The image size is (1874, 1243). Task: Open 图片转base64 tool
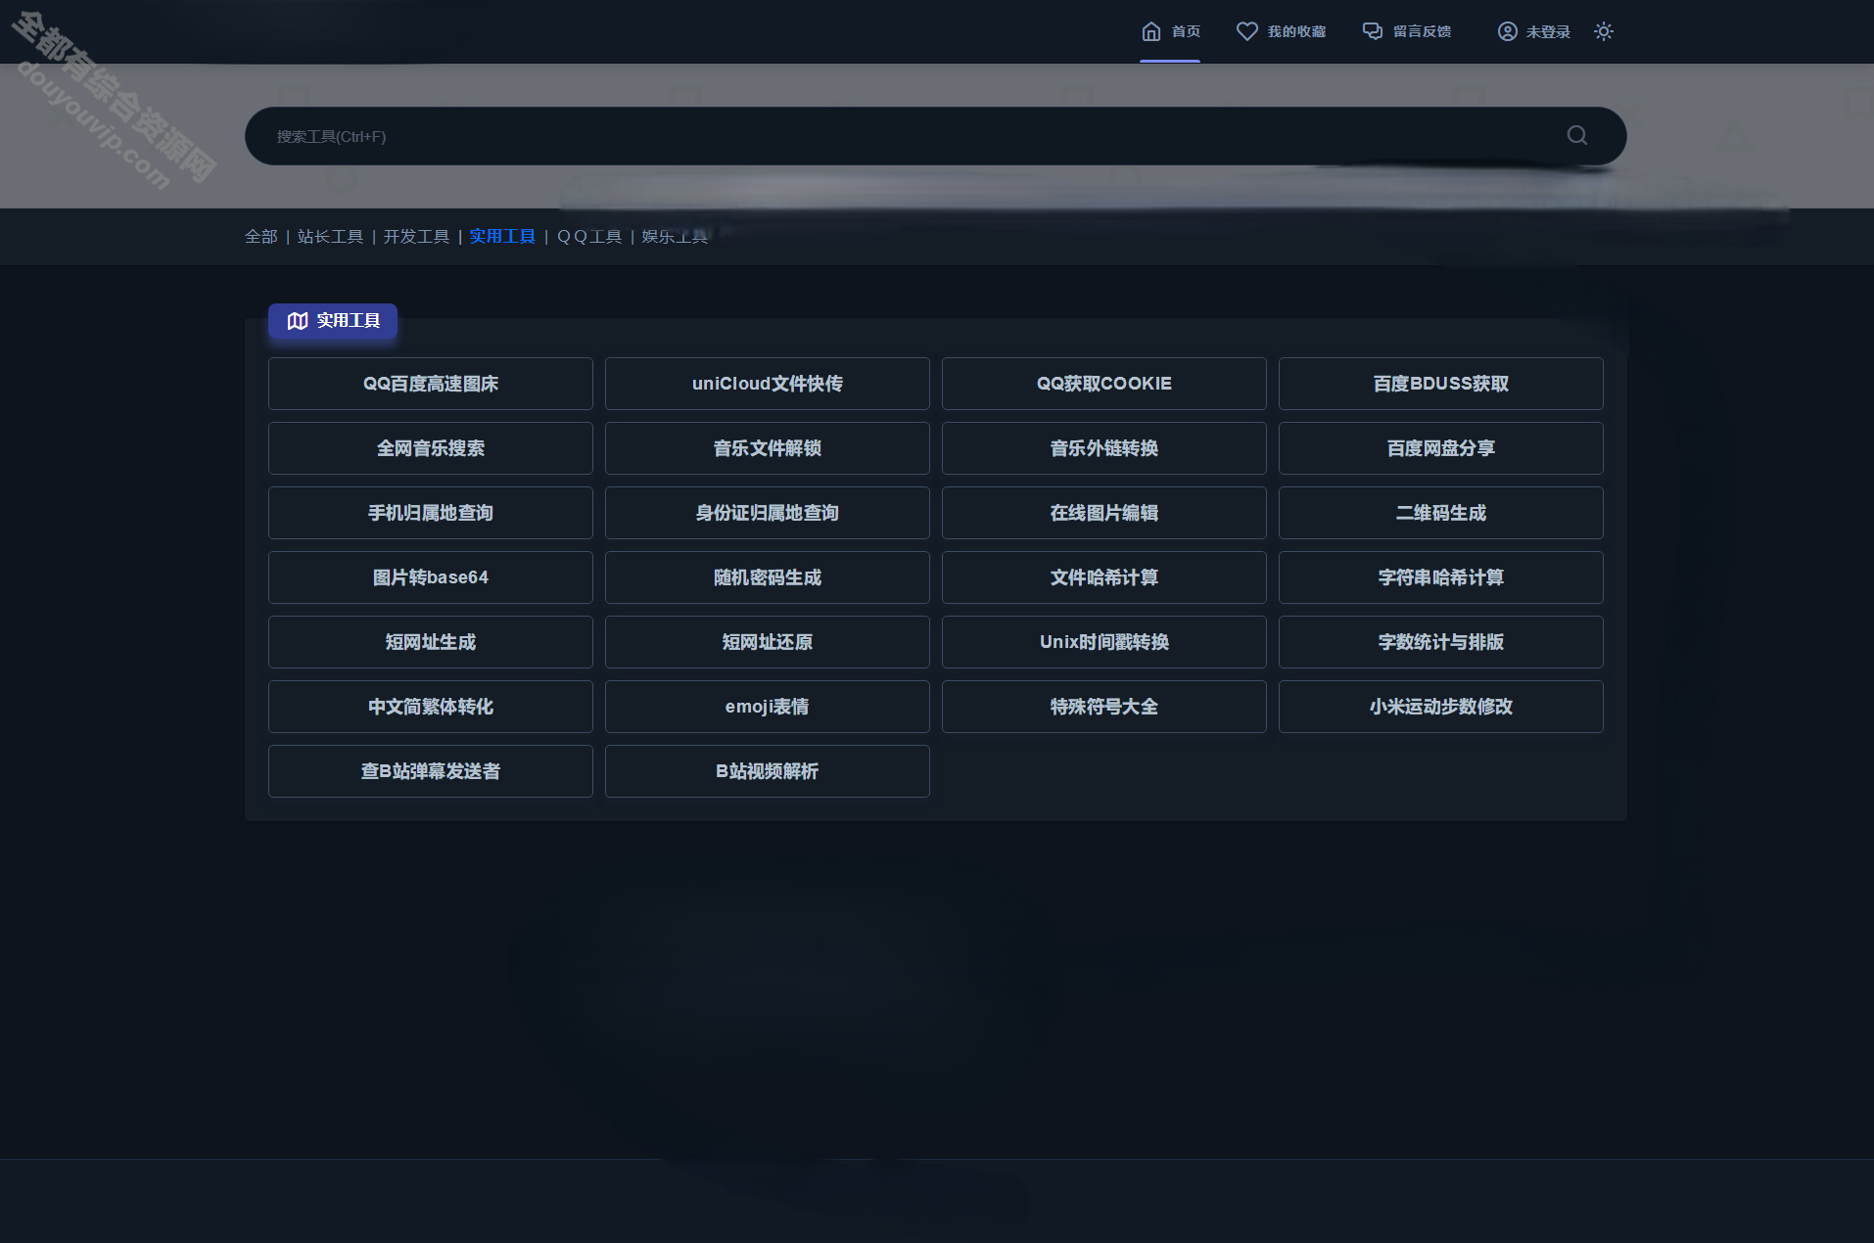(x=431, y=577)
